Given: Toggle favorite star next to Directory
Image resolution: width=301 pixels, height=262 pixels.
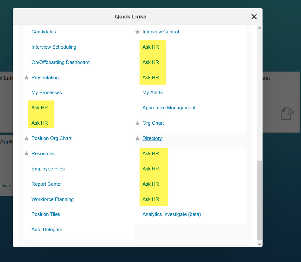Looking at the screenshot, I should 137,139.
